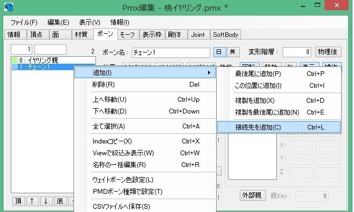The width and height of the screenshot is (354, 212).
Task: Switch to the 材質 tab
Action: [x=83, y=34]
